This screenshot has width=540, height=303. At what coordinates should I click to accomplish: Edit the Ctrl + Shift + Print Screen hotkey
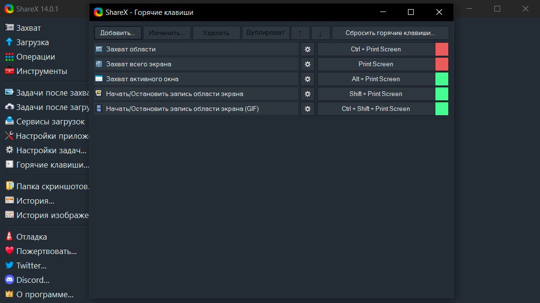coord(376,109)
